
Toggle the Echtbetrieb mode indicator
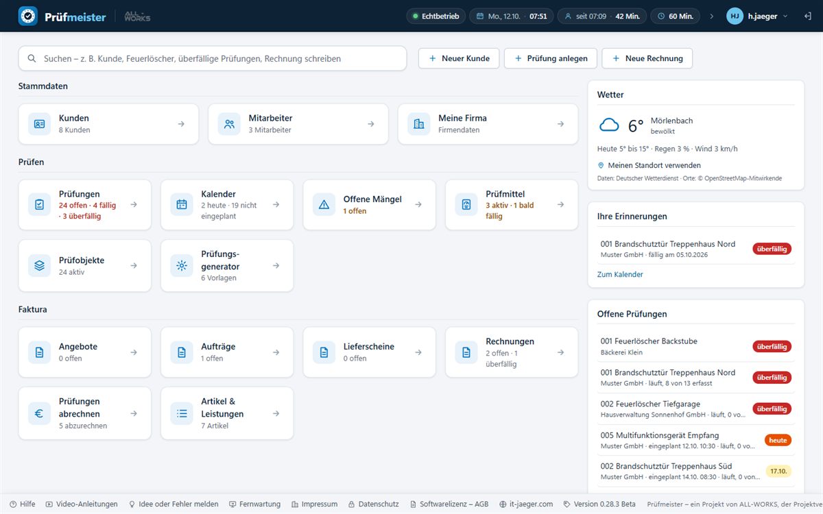(x=436, y=16)
